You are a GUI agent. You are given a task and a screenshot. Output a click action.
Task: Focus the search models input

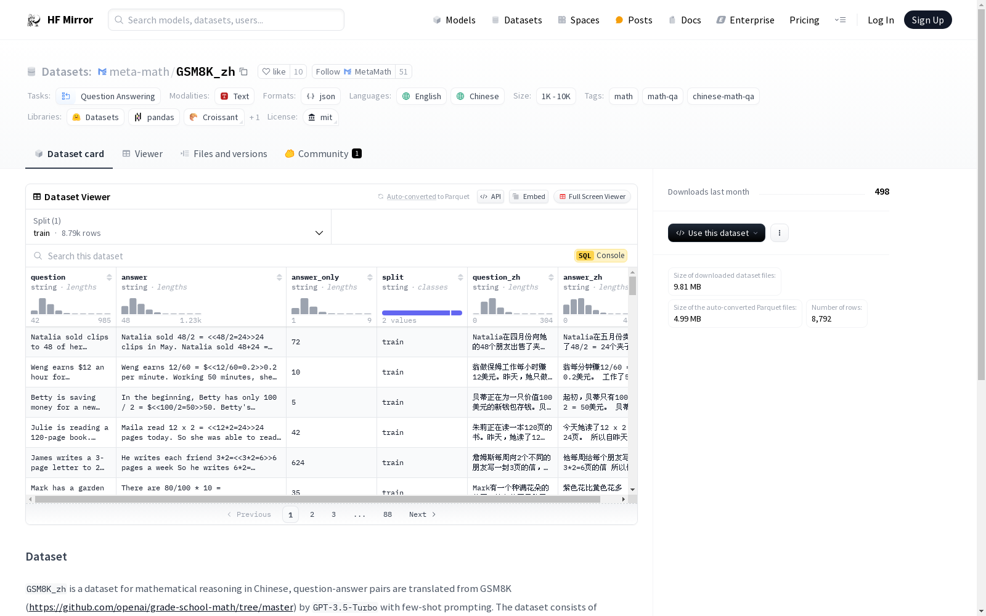click(x=226, y=20)
